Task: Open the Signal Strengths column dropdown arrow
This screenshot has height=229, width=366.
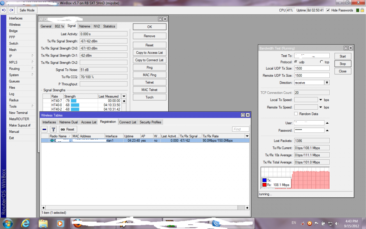Action: (124, 96)
